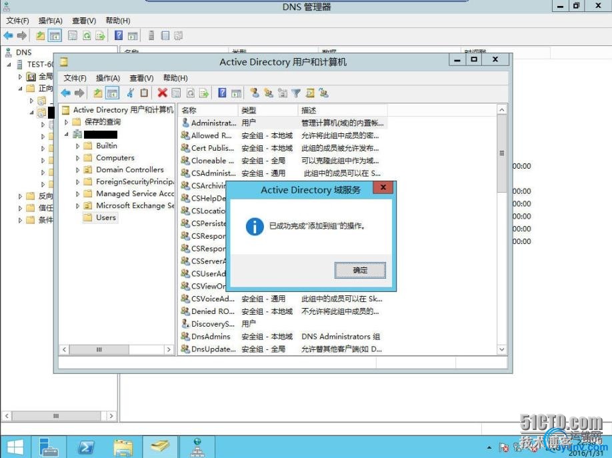Select the Denied RO... group row
Screen dimensions: 612x458
[x=283, y=311]
